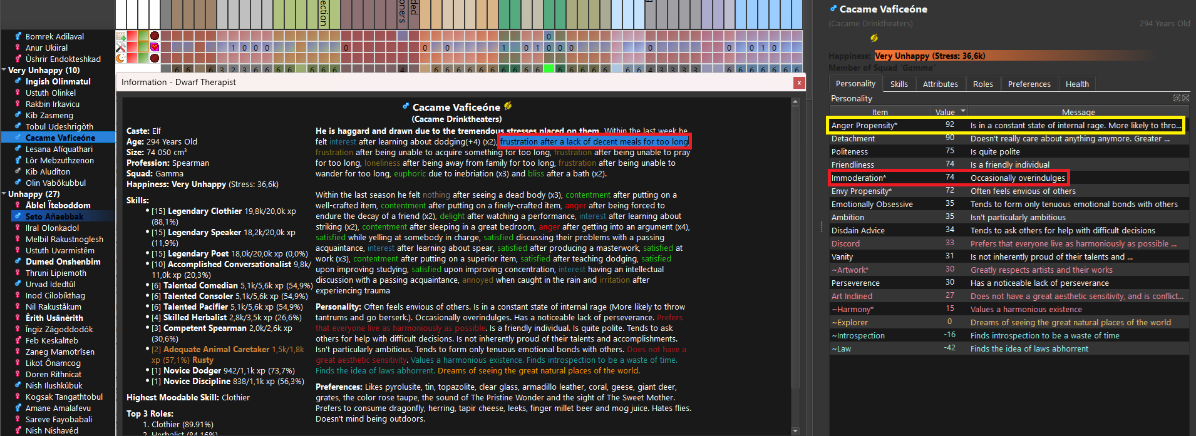Close the Information - Dwarf Therapist popup

[x=798, y=82]
